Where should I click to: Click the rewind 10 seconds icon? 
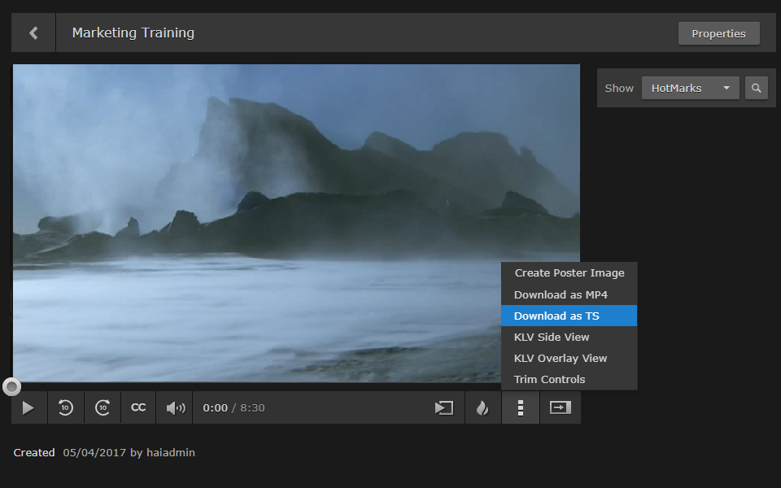pos(66,407)
